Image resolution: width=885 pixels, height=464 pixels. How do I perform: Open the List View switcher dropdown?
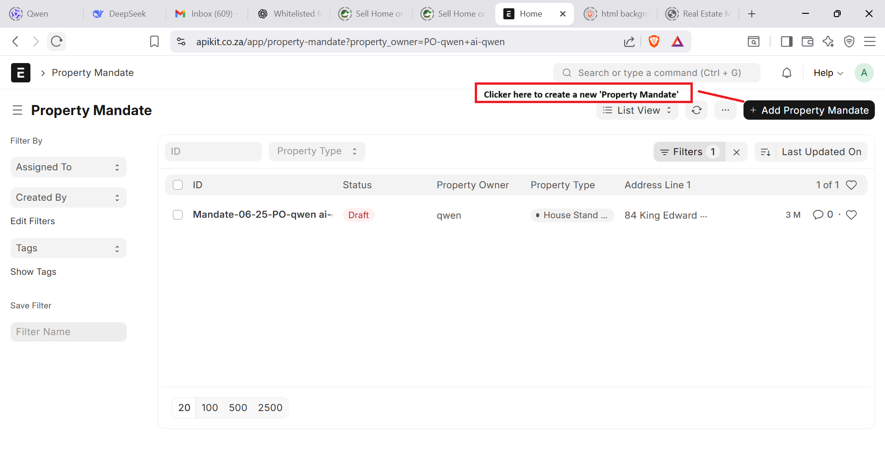pos(637,110)
